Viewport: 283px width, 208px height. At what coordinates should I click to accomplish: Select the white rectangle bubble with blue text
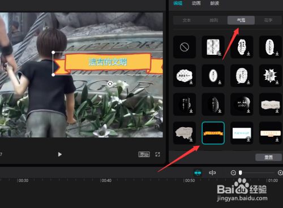[x=242, y=133]
